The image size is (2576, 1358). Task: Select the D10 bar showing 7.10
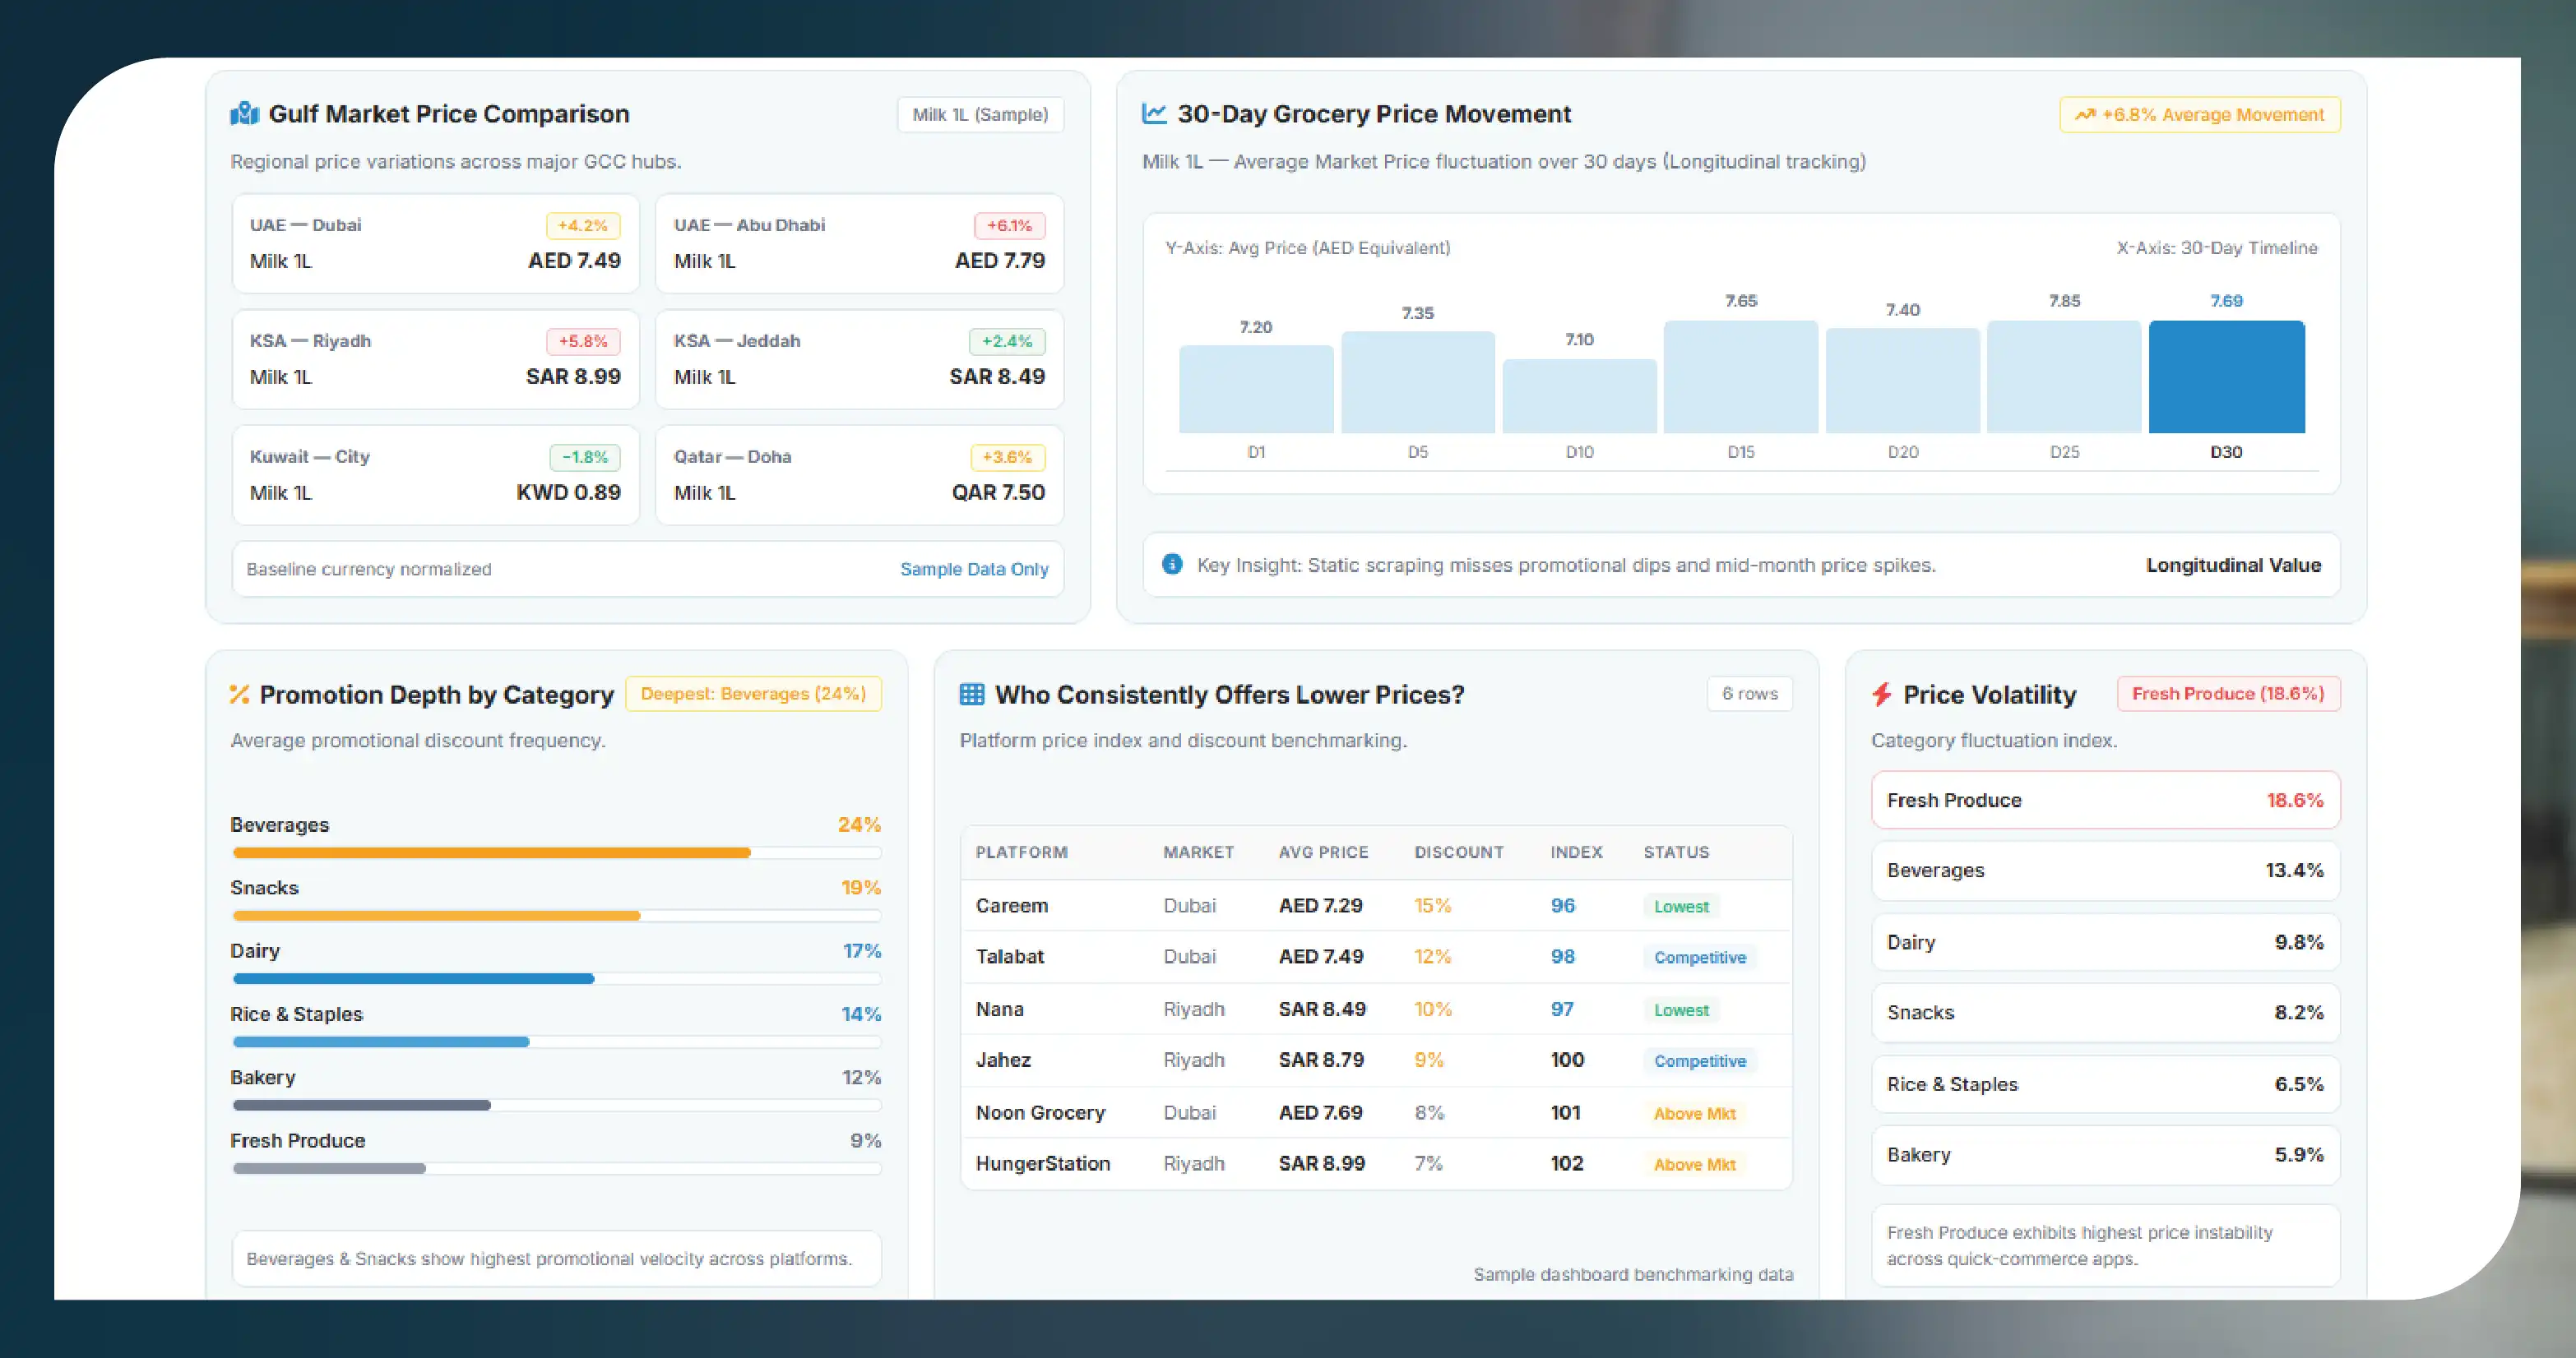coord(1579,395)
